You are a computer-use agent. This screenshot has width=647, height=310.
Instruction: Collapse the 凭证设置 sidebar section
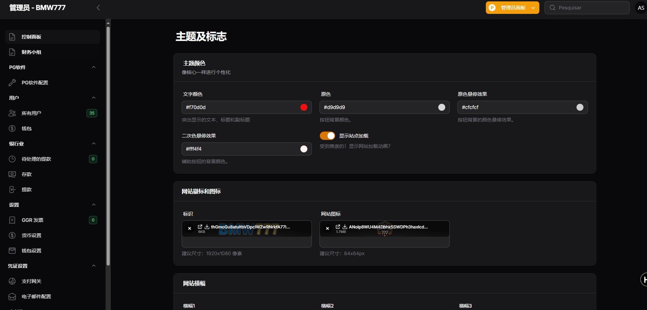click(93, 266)
